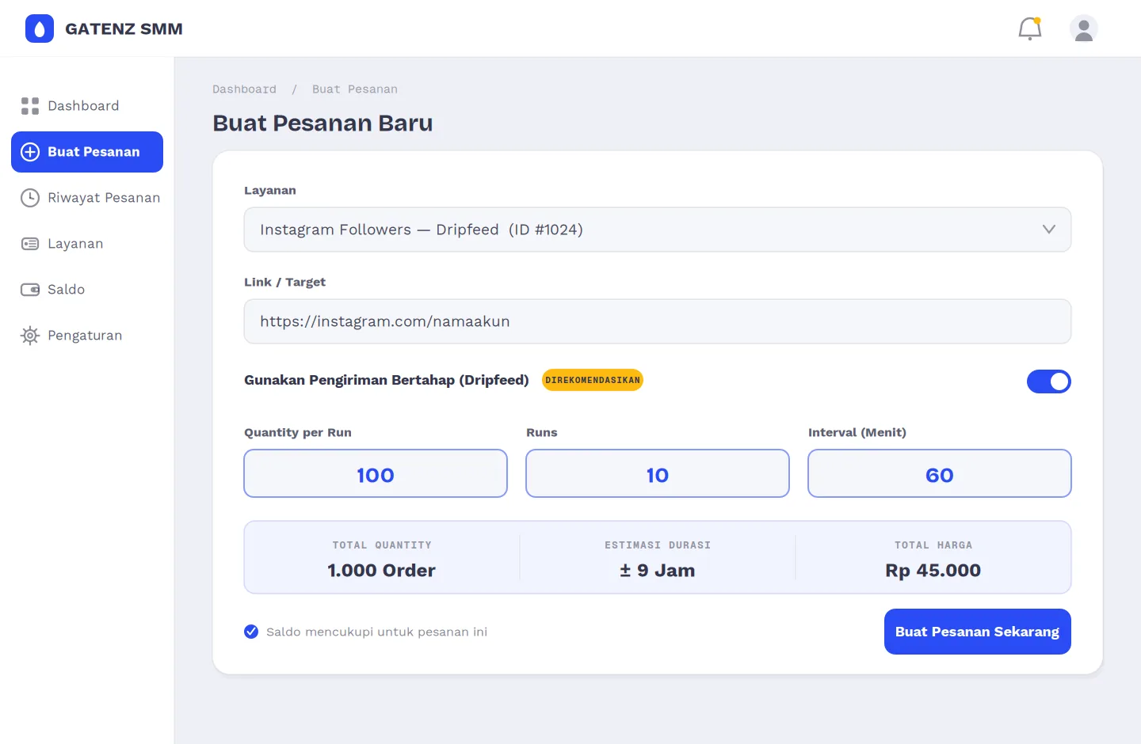
Task: Click the '± 9 Jam' duration estimate
Action: [x=658, y=571]
